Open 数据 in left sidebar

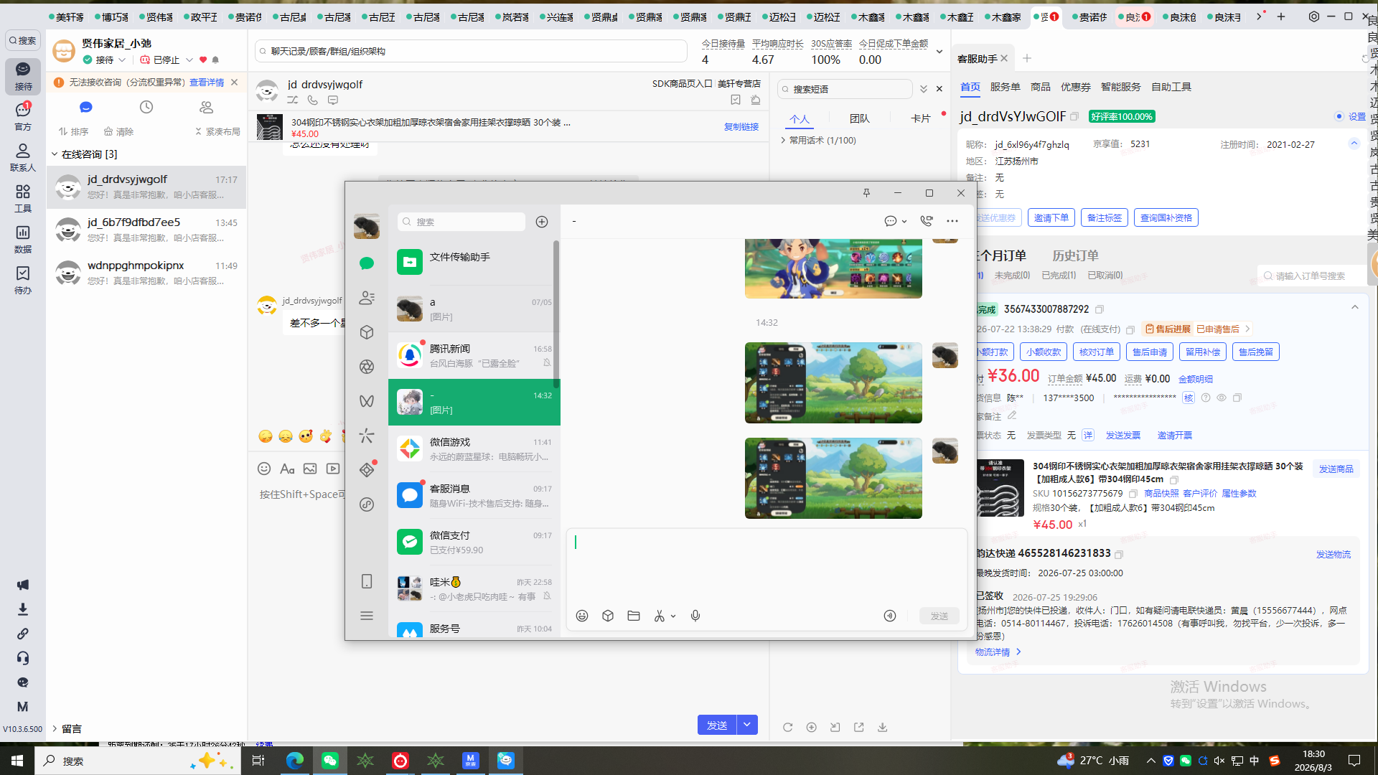click(23, 239)
